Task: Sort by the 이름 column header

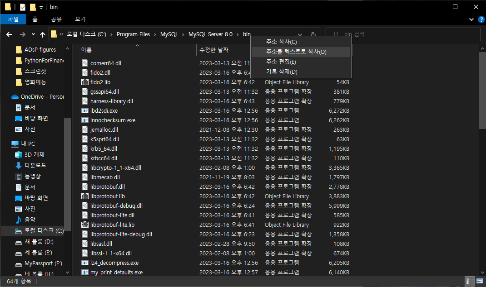Action: pos(86,50)
